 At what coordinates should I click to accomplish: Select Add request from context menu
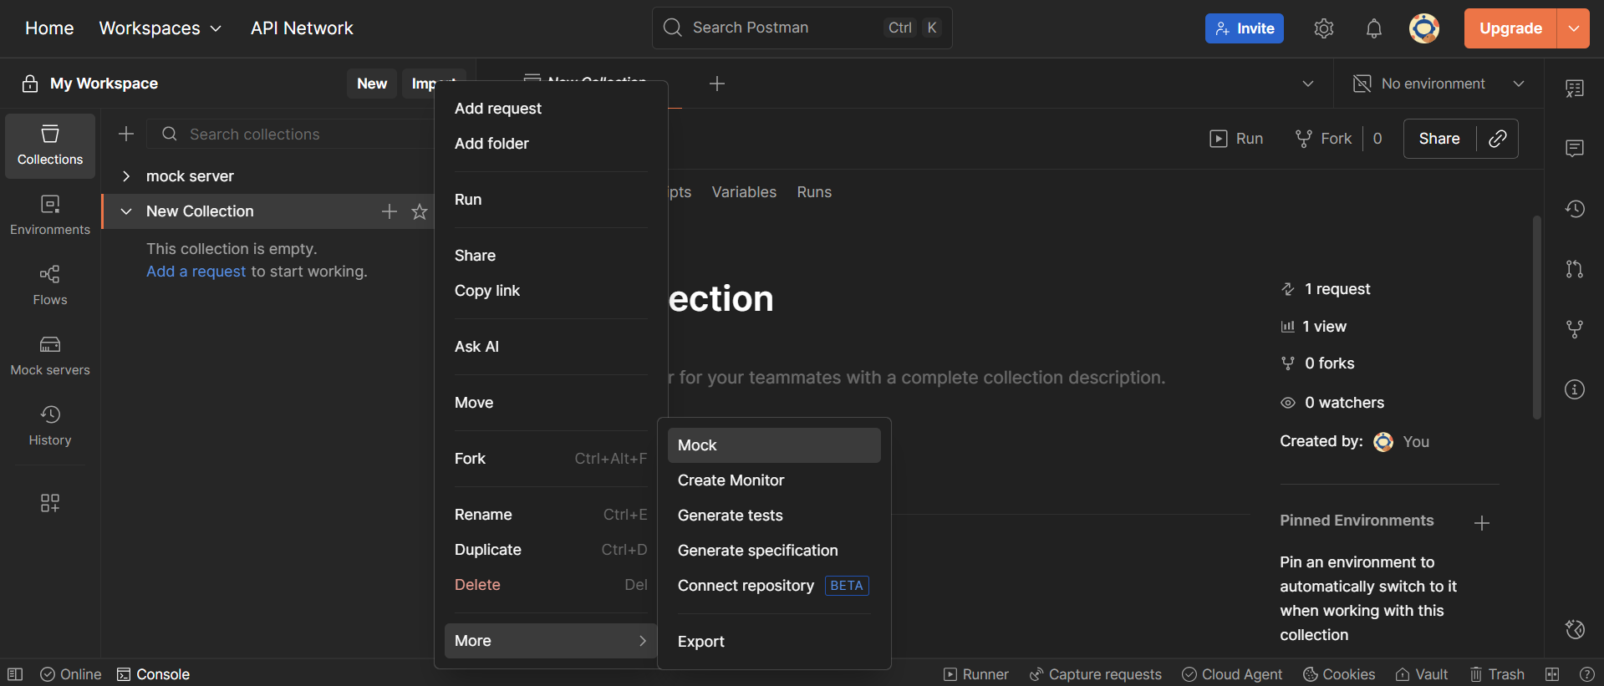pyautogui.click(x=551, y=109)
